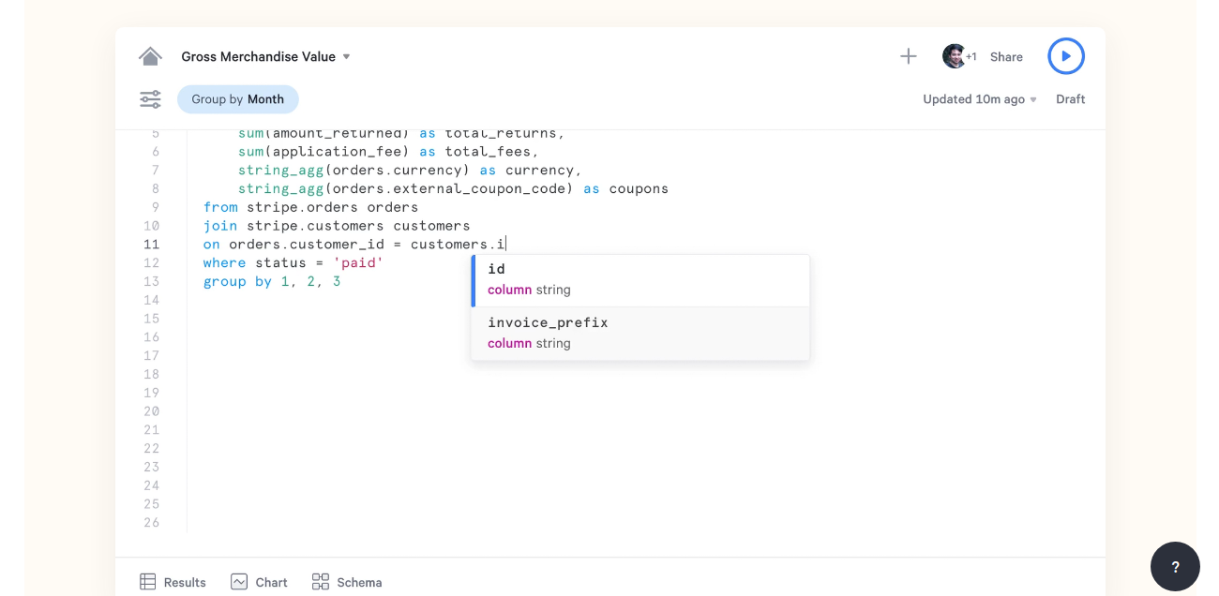Choose invoice_prefix from autocomplete list
Screen dimensions: 1219x596
point(640,333)
